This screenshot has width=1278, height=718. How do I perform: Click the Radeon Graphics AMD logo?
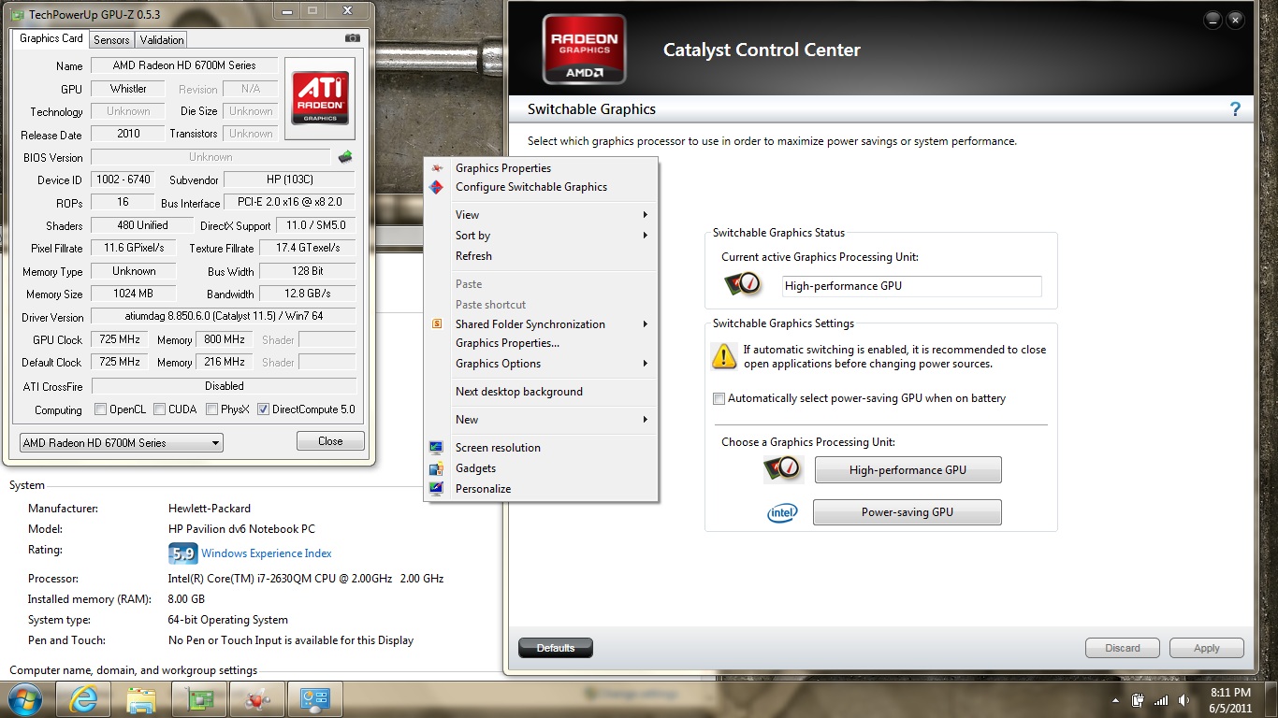pyautogui.click(x=584, y=50)
